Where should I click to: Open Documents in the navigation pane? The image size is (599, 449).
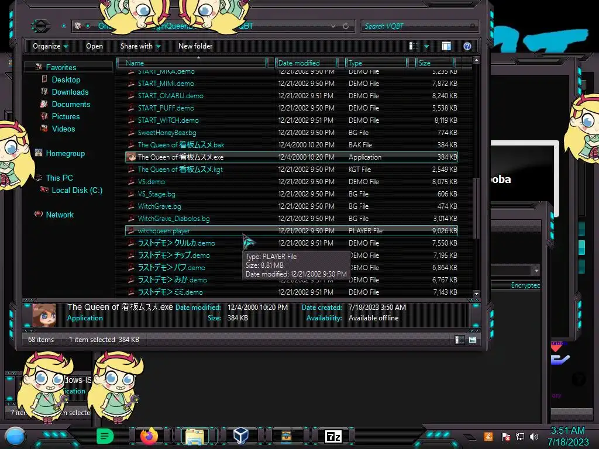coord(71,104)
